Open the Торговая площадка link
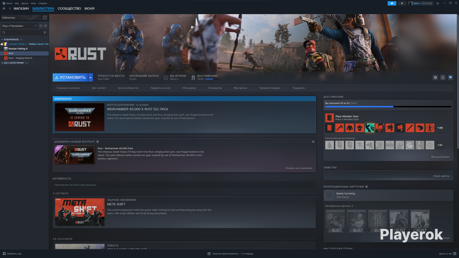 coord(270,88)
